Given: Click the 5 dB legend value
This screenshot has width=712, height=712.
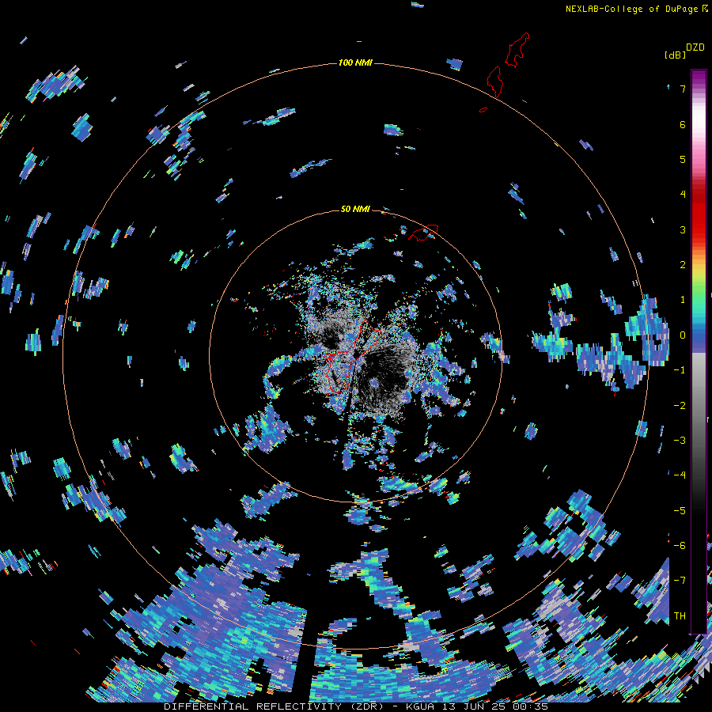Looking at the screenshot, I should coord(683,159).
